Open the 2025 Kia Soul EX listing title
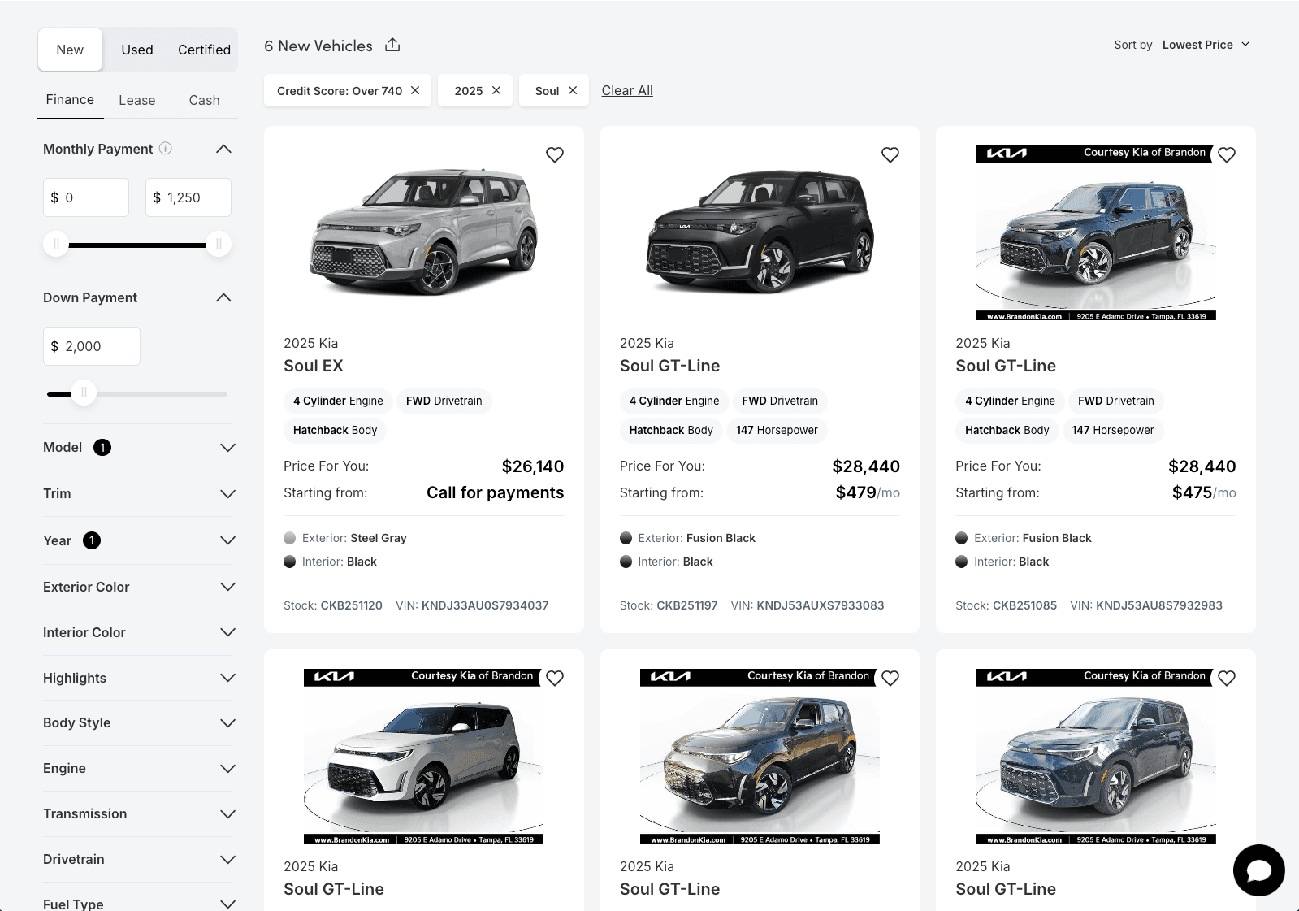The image size is (1299, 911). pyautogui.click(x=314, y=366)
